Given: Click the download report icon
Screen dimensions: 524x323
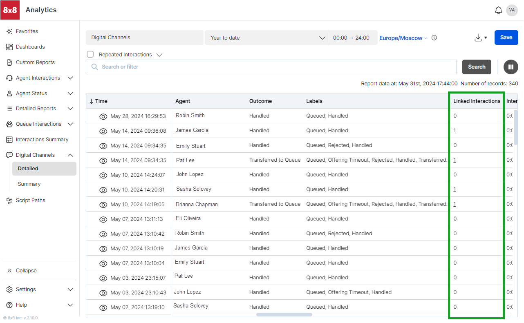Looking at the screenshot, I should (478, 37).
